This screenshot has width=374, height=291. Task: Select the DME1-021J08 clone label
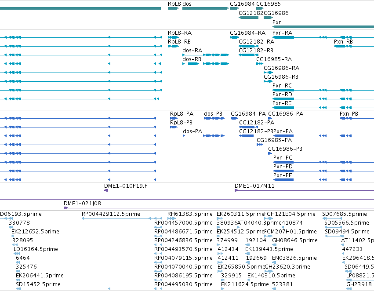[x=82, y=204]
